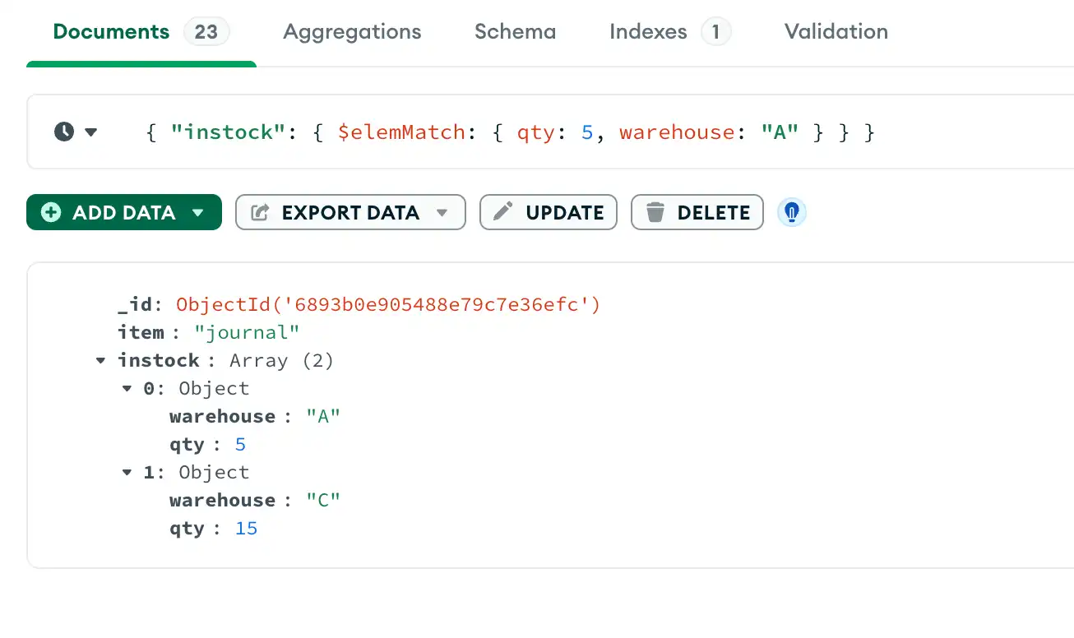This screenshot has width=1074, height=638.
Task: Open query history via the clock icon
Action: coord(63,132)
